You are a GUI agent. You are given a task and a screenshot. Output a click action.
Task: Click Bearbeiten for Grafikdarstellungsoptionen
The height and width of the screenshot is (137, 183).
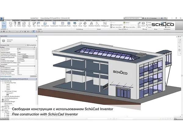click(x=26, y=58)
